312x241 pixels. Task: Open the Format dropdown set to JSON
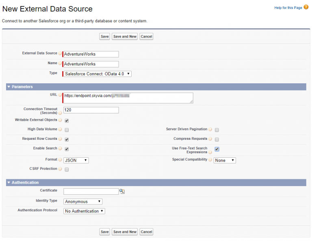[76, 161]
